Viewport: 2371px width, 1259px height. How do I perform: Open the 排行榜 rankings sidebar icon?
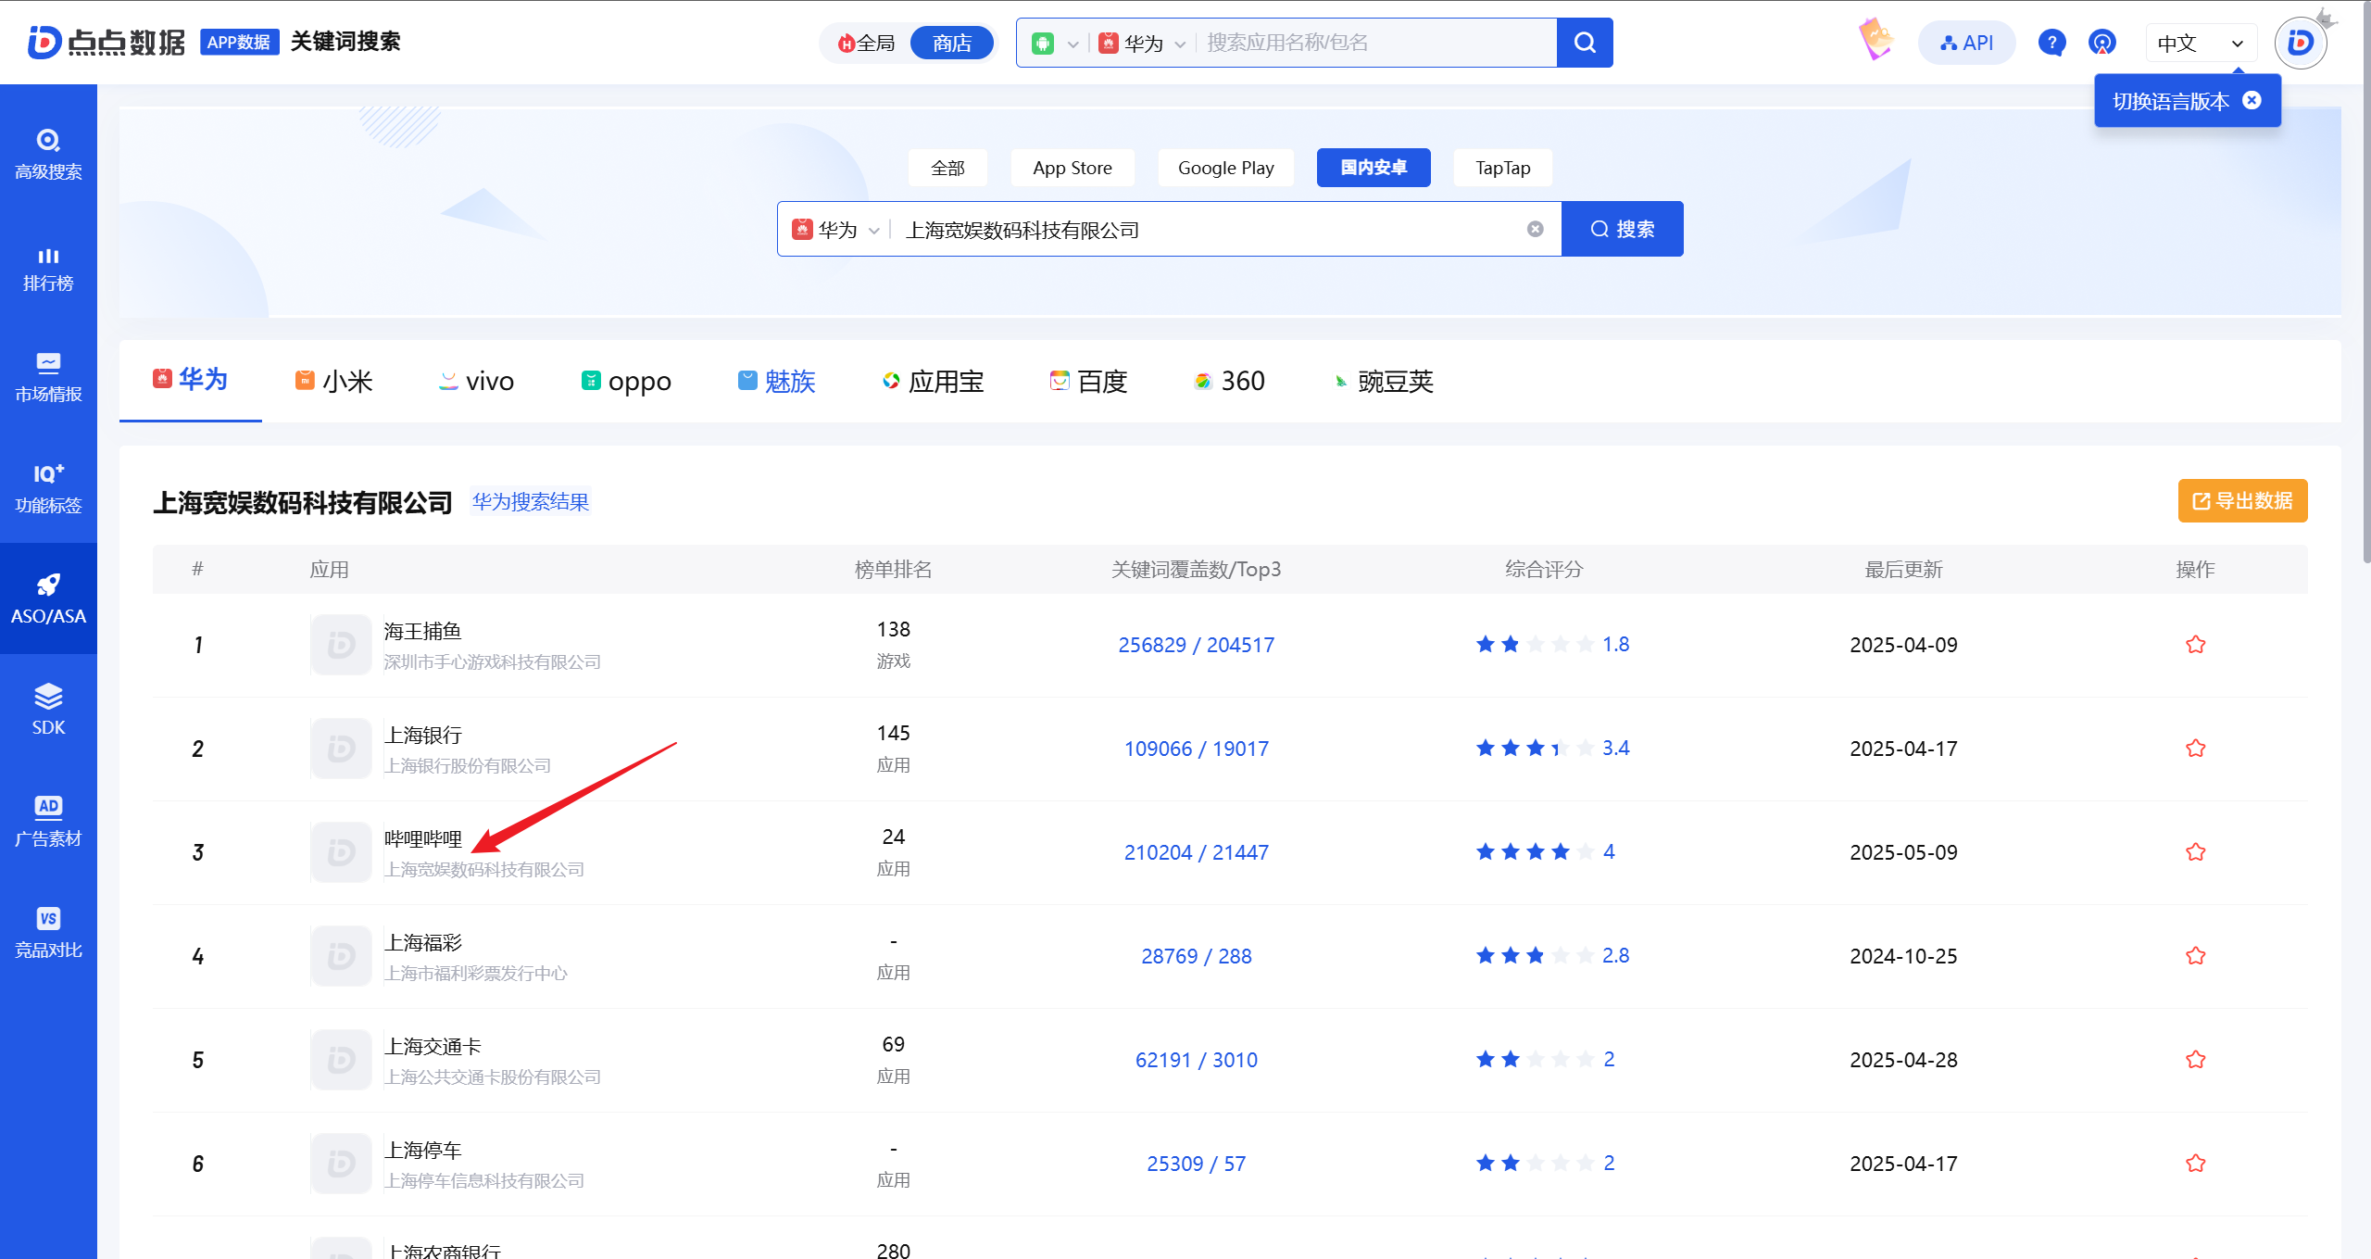point(48,257)
